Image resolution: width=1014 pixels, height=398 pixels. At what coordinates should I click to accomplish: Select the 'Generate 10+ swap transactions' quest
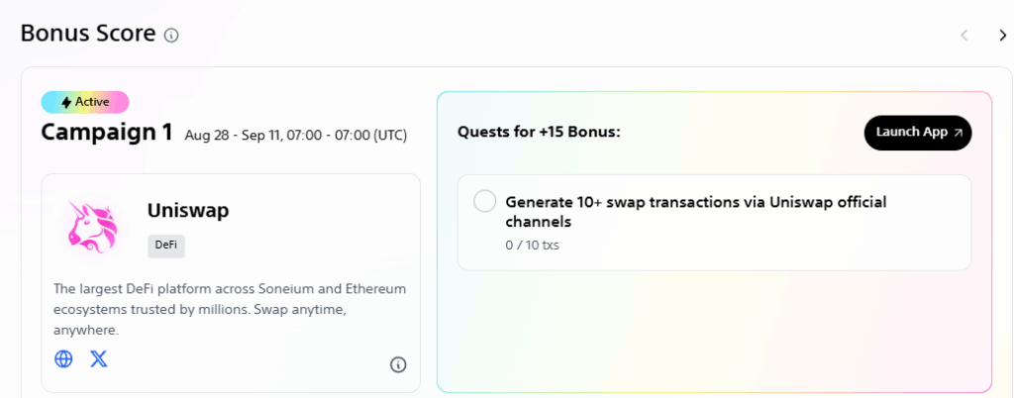click(714, 222)
